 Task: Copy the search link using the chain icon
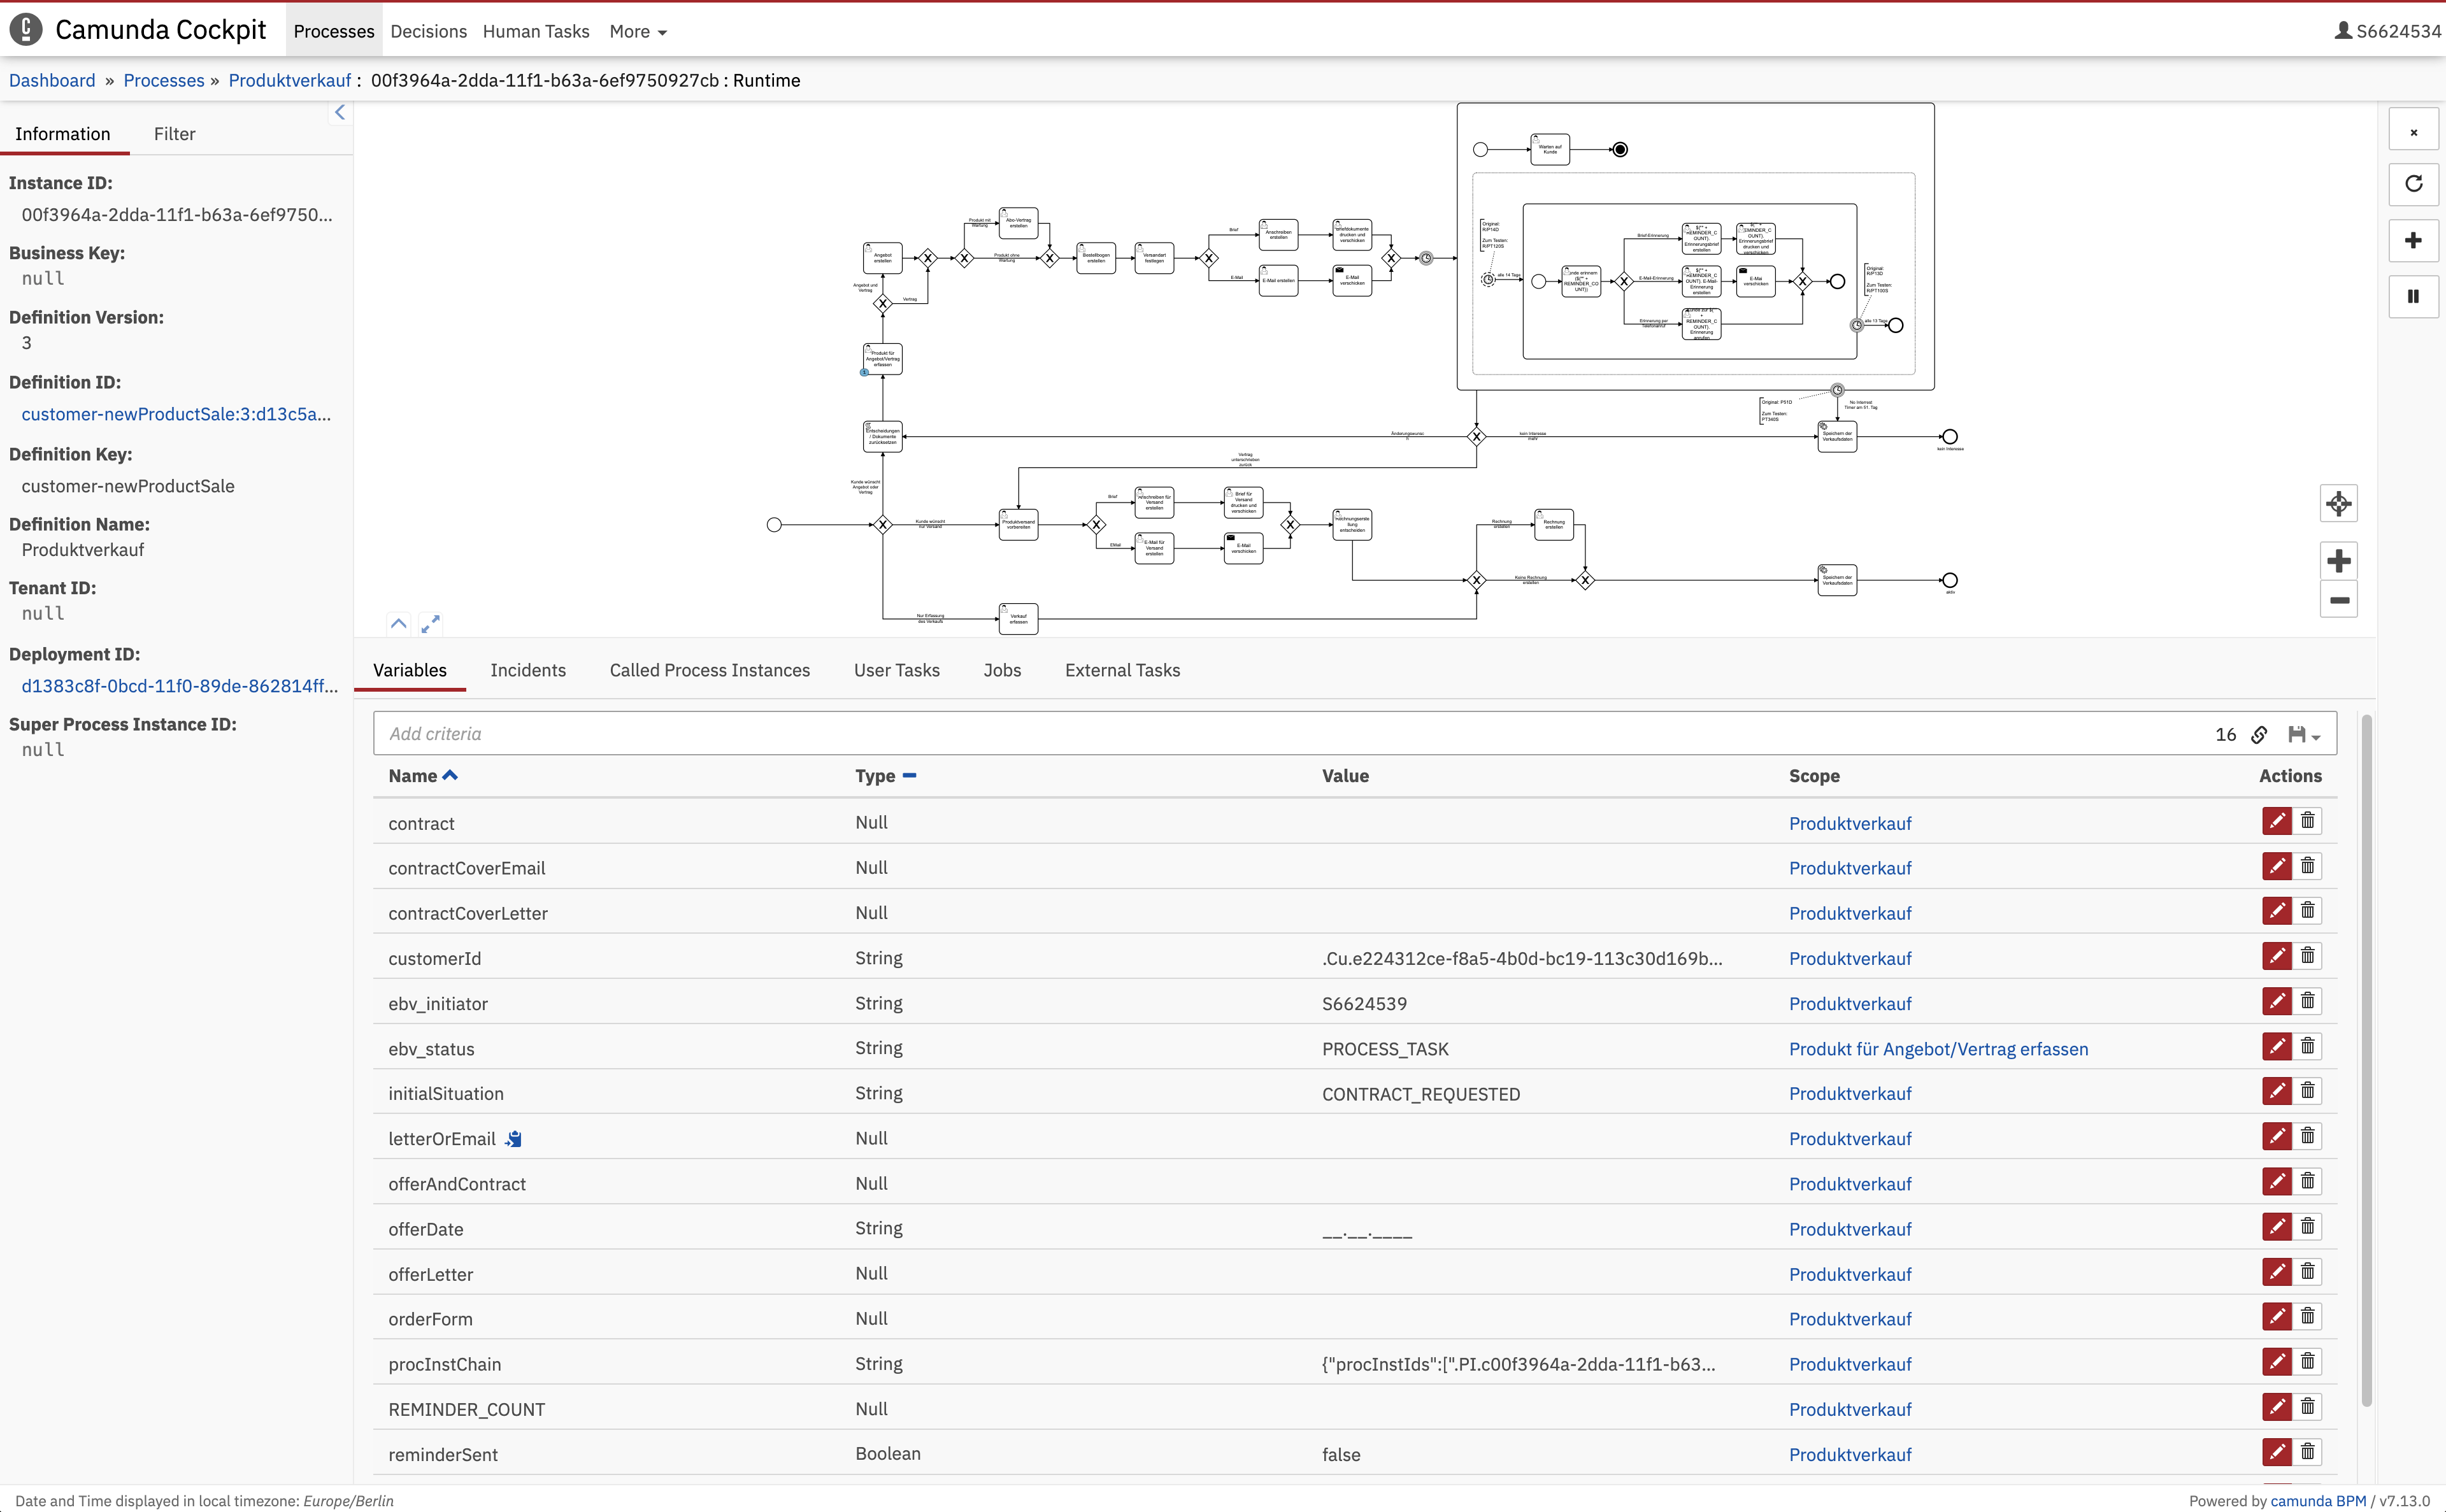(x=2259, y=735)
